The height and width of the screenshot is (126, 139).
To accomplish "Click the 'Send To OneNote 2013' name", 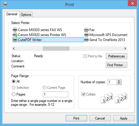I will tap(107, 40).
